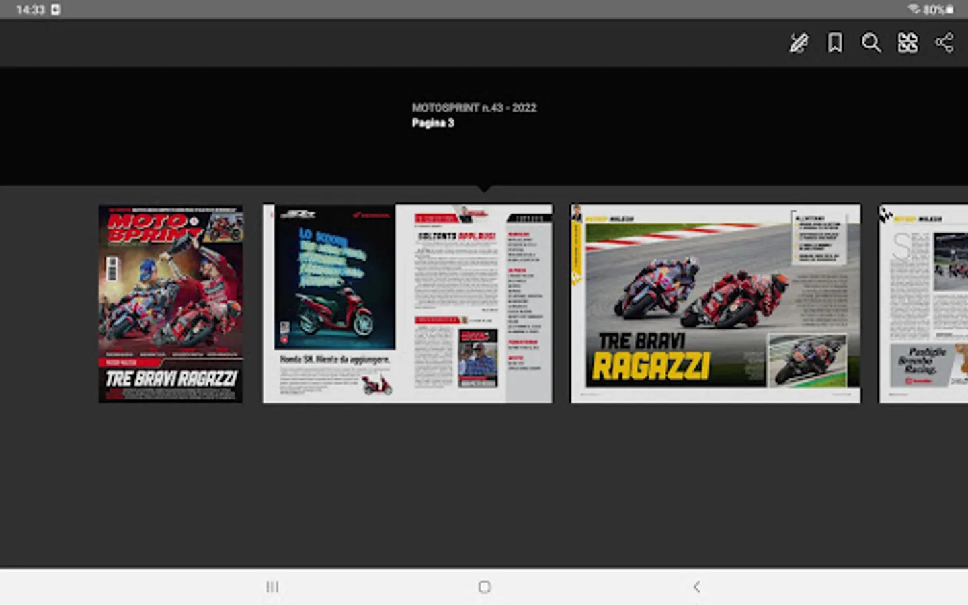Tap the Wi-Fi status icon

point(914,9)
